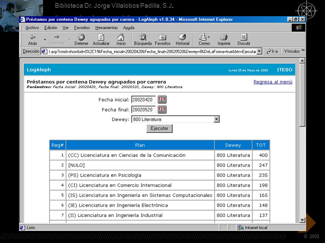Open the Edición menu
This screenshot has width=325, height=243.
click(51, 28)
